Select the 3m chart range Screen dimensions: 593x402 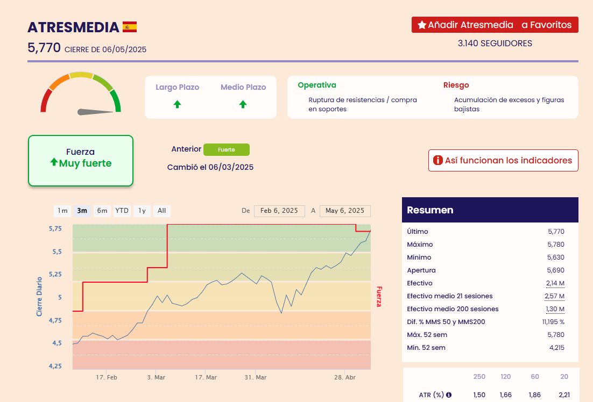tap(82, 211)
